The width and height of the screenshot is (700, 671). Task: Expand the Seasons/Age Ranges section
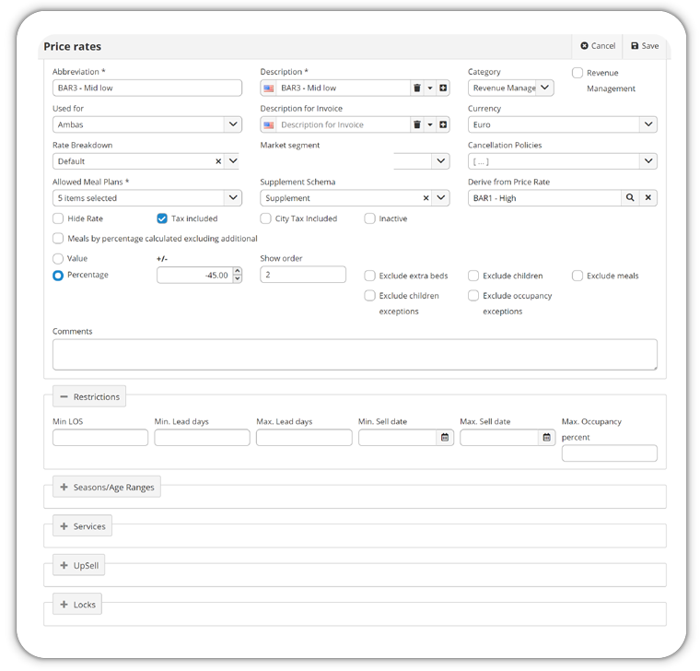pyautogui.click(x=107, y=487)
